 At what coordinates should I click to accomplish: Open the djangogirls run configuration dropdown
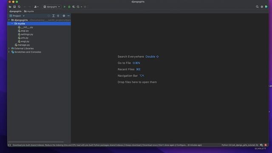click(52, 7)
